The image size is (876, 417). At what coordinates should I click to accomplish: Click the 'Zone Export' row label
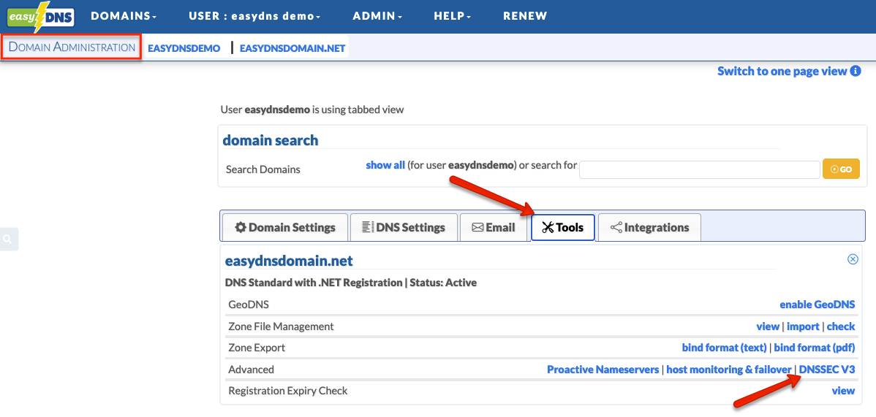click(x=257, y=347)
